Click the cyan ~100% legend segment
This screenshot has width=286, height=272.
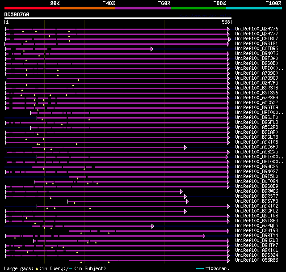click(x=254, y=8)
